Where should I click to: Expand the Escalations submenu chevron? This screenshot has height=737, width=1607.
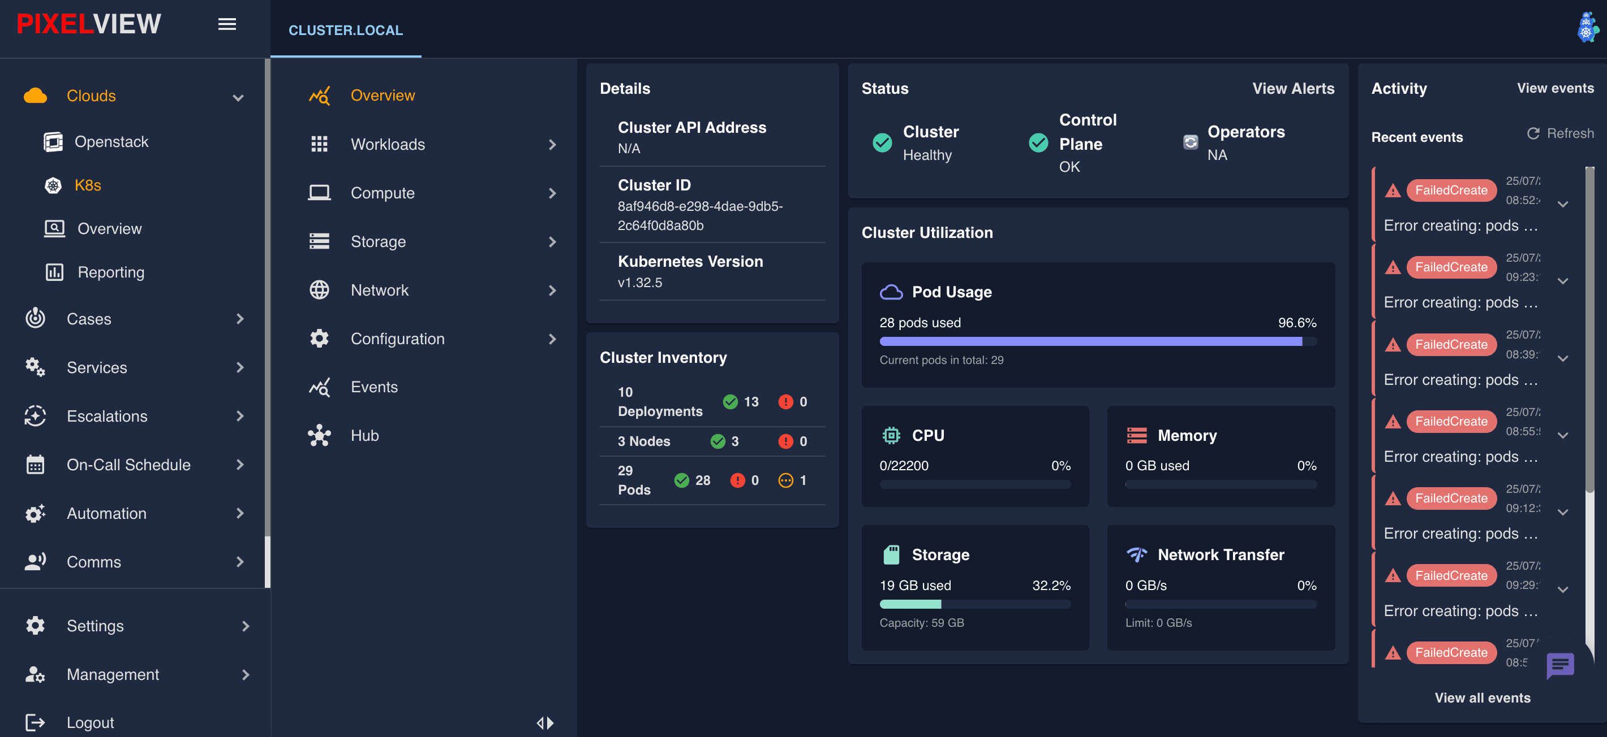[x=240, y=415]
